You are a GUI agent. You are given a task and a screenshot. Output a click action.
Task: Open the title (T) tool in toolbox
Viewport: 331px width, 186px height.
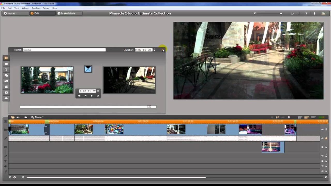pyautogui.click(x=6, y=69)
